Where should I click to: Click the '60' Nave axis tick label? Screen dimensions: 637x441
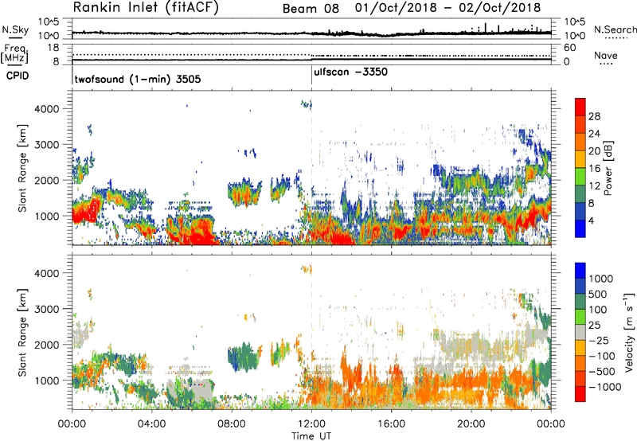569,48
